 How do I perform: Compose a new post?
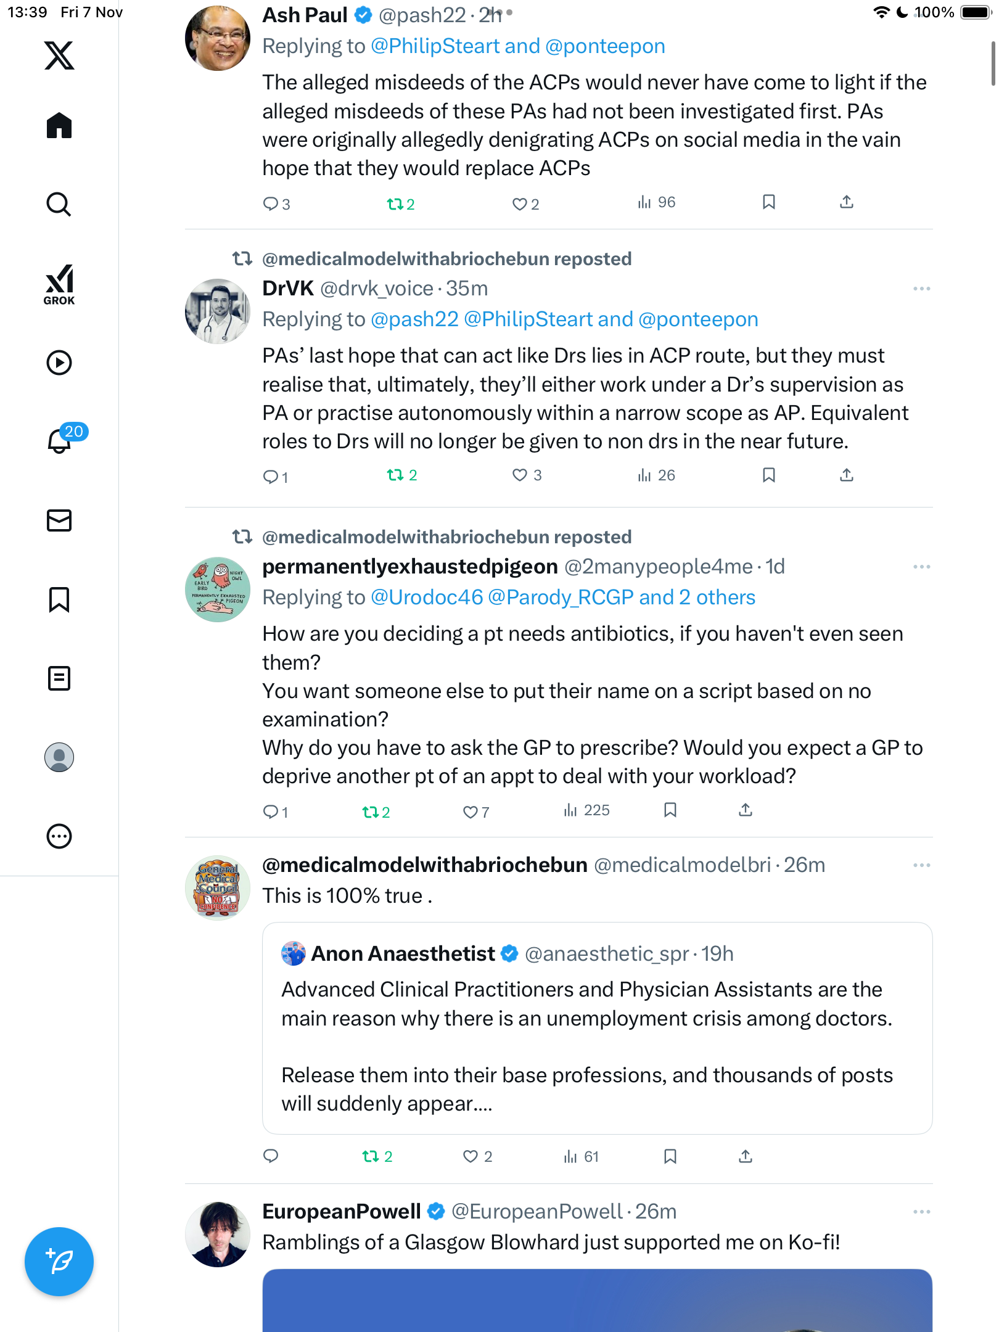(59, 1262)
